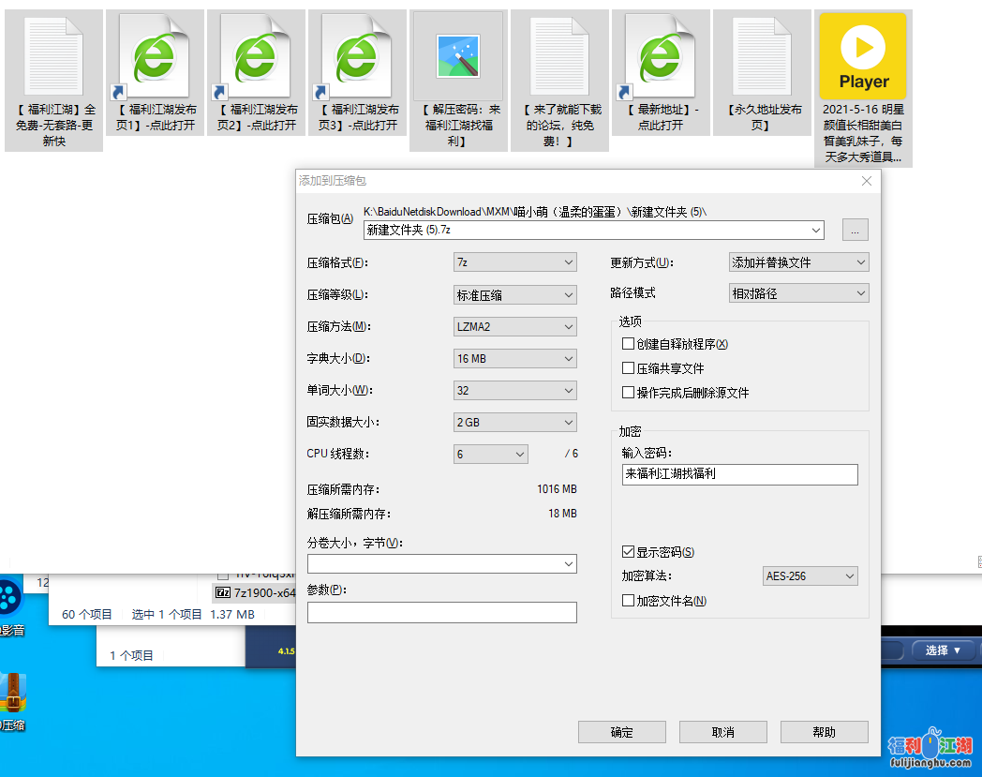Click the 确定 button
982x777 pixels.
[621, 732]
